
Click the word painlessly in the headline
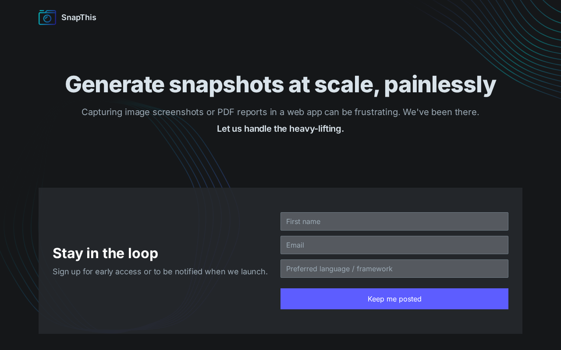tap(440, 84)
